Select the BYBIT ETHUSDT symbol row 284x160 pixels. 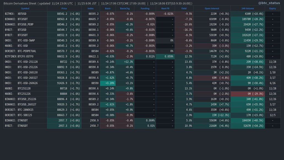pyautogui.click(x=16, y=126)
